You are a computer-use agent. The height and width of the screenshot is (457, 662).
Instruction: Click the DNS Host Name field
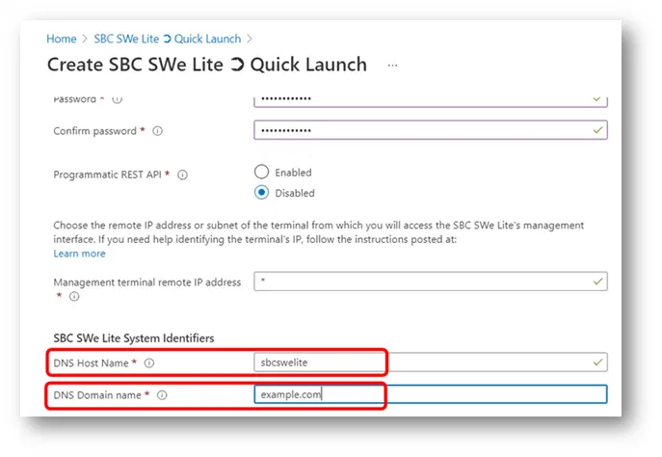[x=430, y=363]
